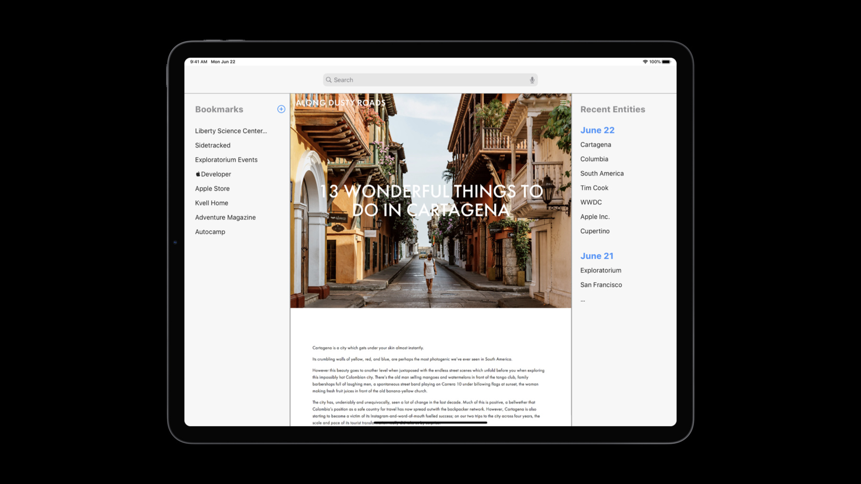The height and width of the screenshot is (484, 861).
Task: Tap the battery indicator icon
Action: (x=666, y=62)
